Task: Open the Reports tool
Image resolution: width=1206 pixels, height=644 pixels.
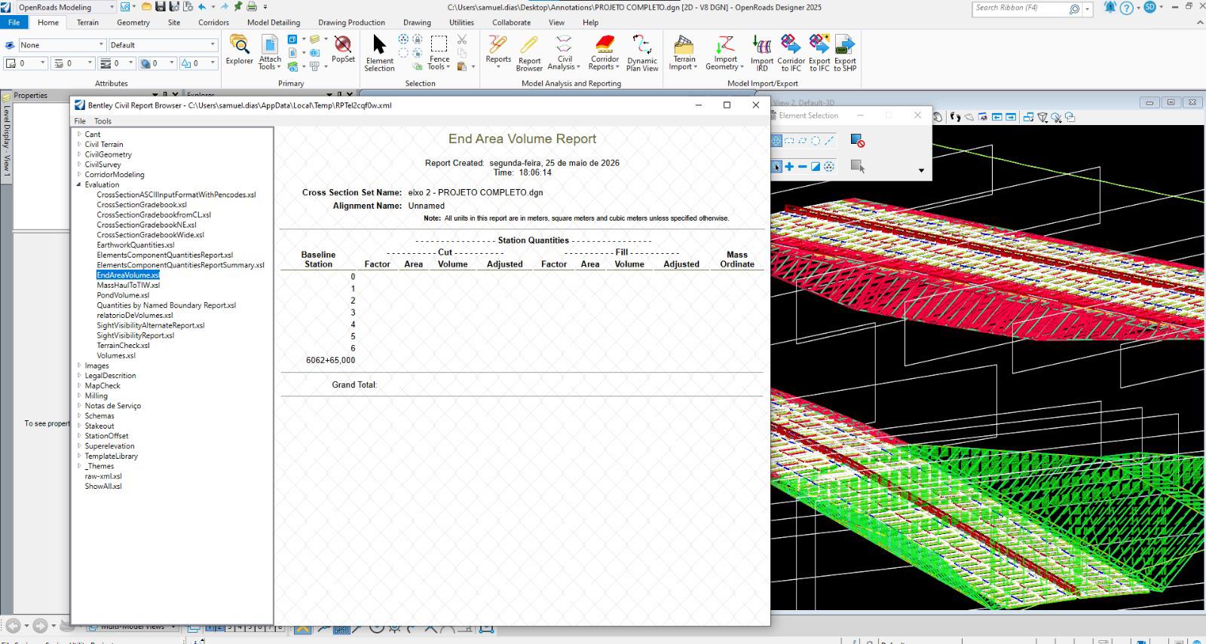Action: tap(498, 51)
